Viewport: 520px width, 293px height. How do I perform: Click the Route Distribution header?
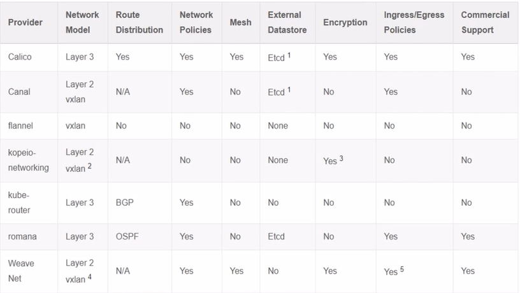(140, 22)
